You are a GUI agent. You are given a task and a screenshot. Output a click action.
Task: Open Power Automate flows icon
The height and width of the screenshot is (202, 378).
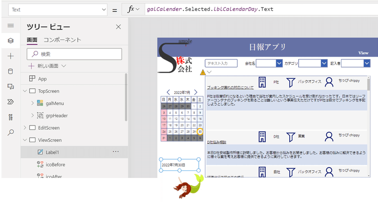10,102
